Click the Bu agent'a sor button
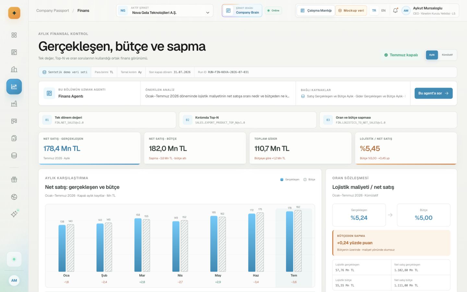Viewport: 467px width, 292px height. coord(434,93)
